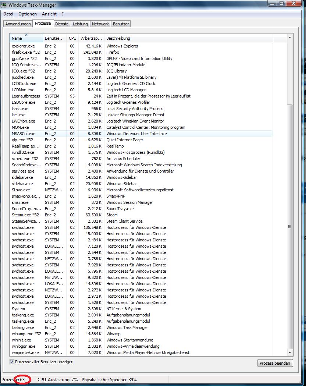This screenshot has height=386, width=309.
Task: Switch to the Leistung tab
Action: pyautogui.click(x=80, y=24)
